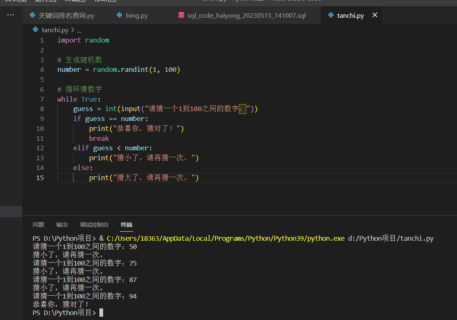Click the comment '# 循环猜数字'

[x=80, y=89]
